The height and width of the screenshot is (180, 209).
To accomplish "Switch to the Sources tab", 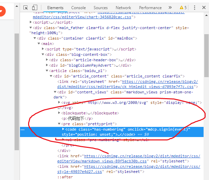I will 101,8.
